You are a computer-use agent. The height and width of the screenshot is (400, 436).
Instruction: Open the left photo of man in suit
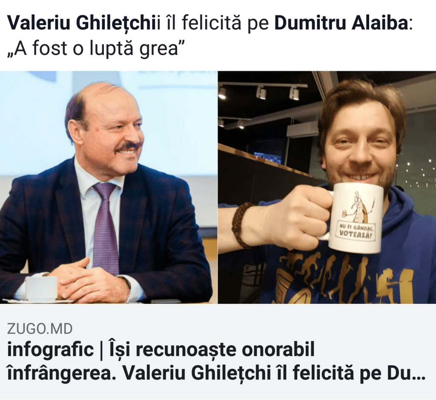coord(109,187)
